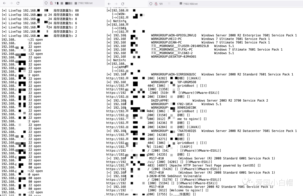Click the '[200] [4236]' http result

[148, 123]
